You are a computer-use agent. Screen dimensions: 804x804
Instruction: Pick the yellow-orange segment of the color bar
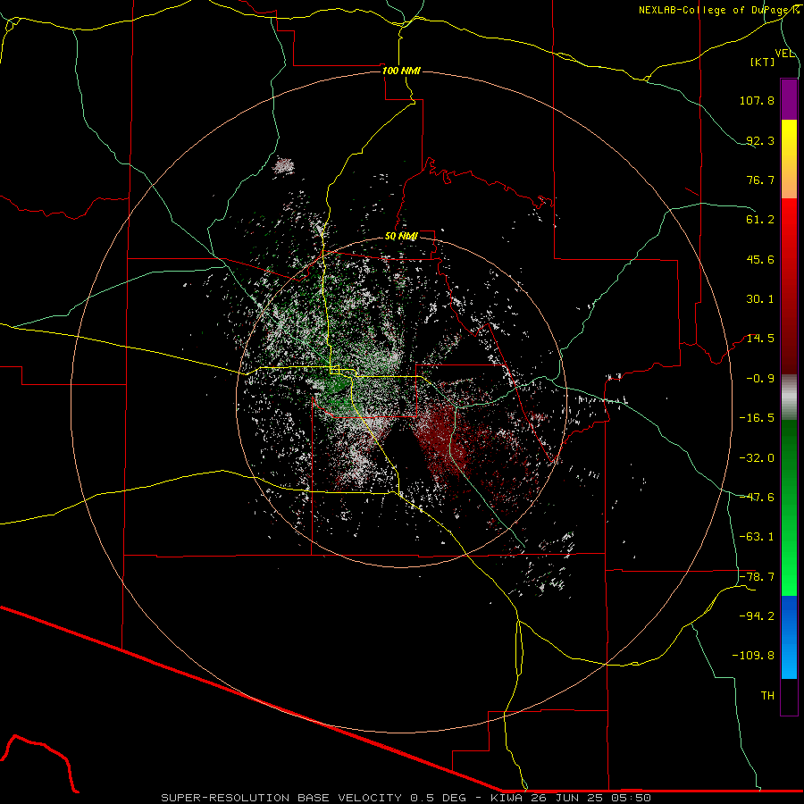789,159
